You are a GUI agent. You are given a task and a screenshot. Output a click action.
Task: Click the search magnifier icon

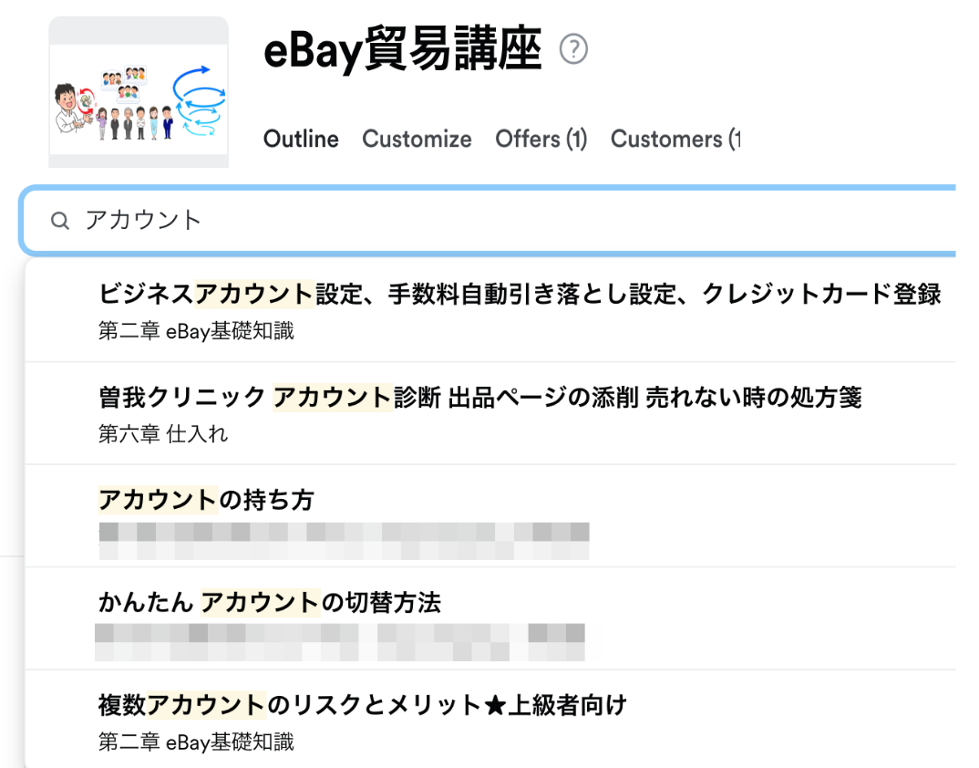coord(60,220)
